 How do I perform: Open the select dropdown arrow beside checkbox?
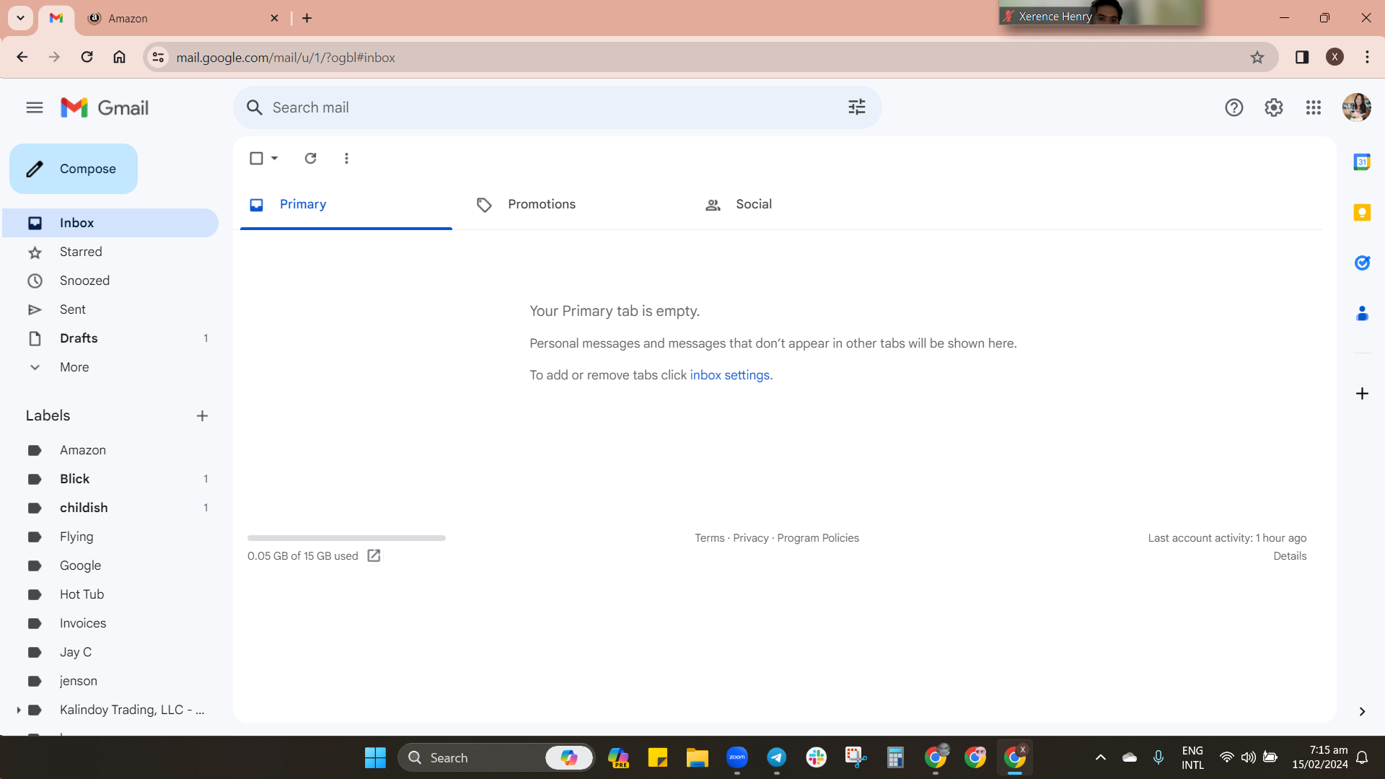(x=275, y=158)
